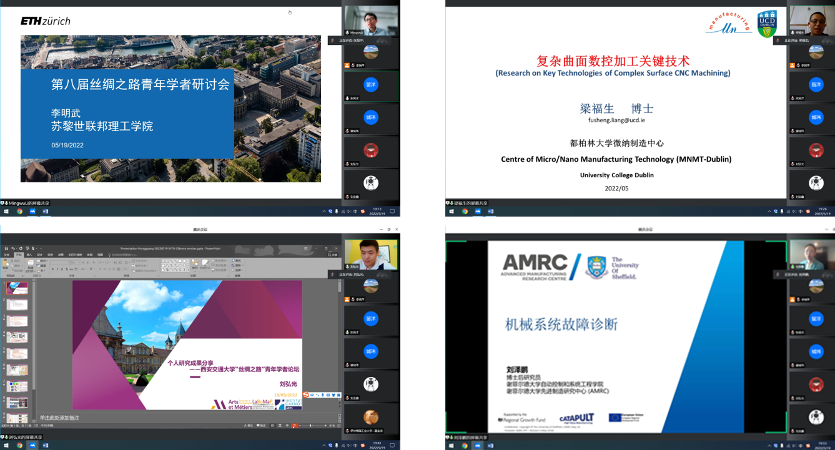The height and width of the screenshot is (450, 835).
Task: Click the Save icon in PowerPoint's quick access toolbar
Action: coord(5,248)
